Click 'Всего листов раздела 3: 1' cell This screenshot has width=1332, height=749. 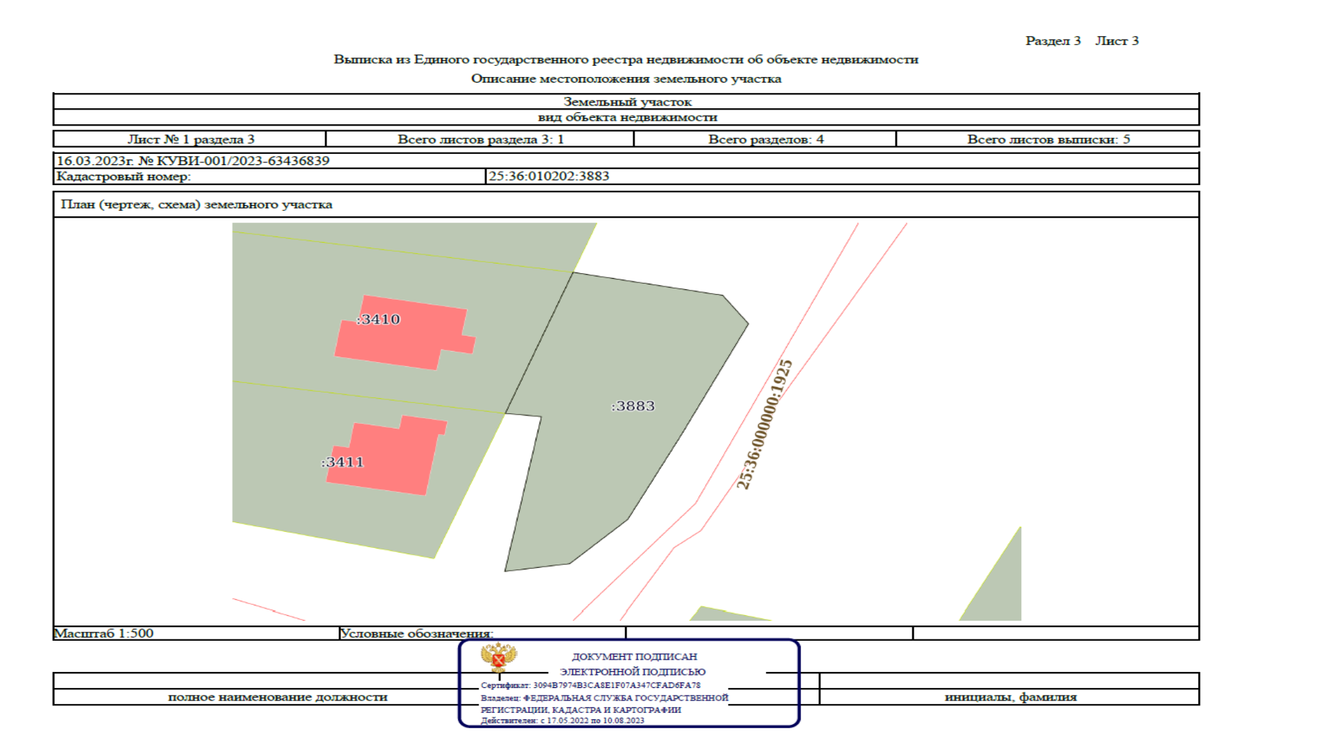coord(480,139)
